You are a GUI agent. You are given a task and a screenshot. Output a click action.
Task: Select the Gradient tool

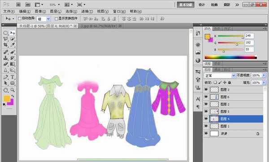coord(13,64)
